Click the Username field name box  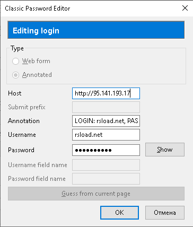(106, 165)
